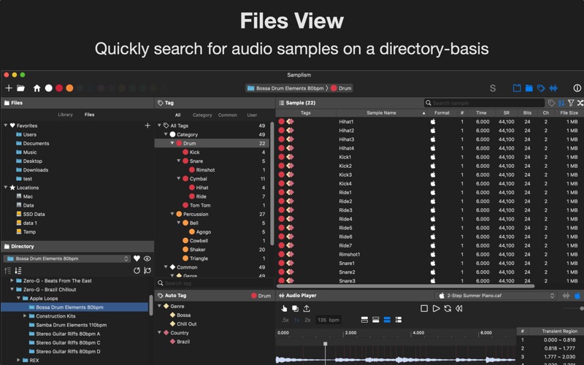Viewport: 584px width, 365px height.
Task: Add favorite with plus next to Favorites
Action: click(x=147, y=126)
